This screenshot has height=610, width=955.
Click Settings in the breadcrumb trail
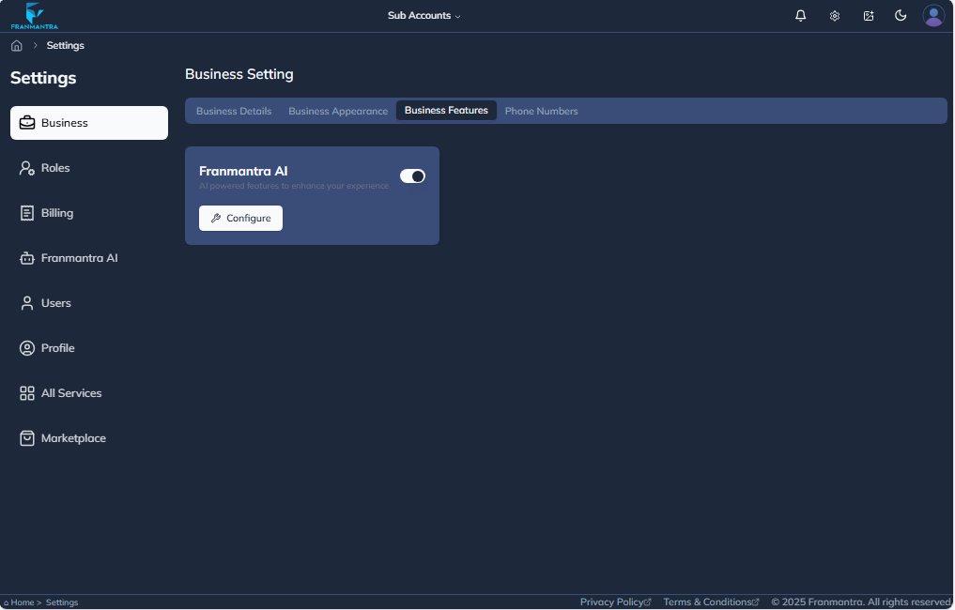pos(65,44)
